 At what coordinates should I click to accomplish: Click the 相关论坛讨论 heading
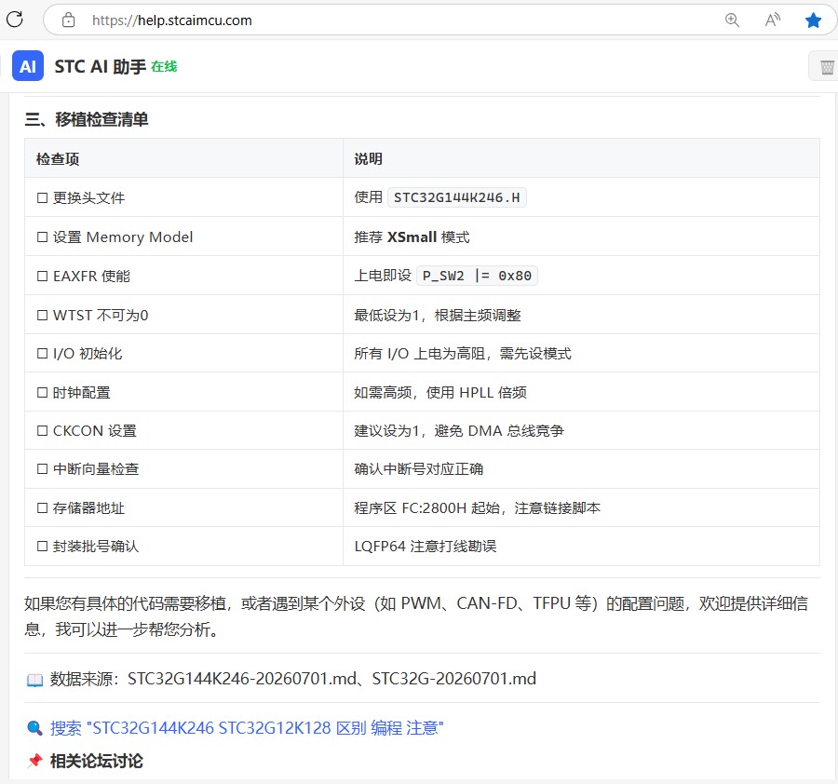tap(97, 761)
